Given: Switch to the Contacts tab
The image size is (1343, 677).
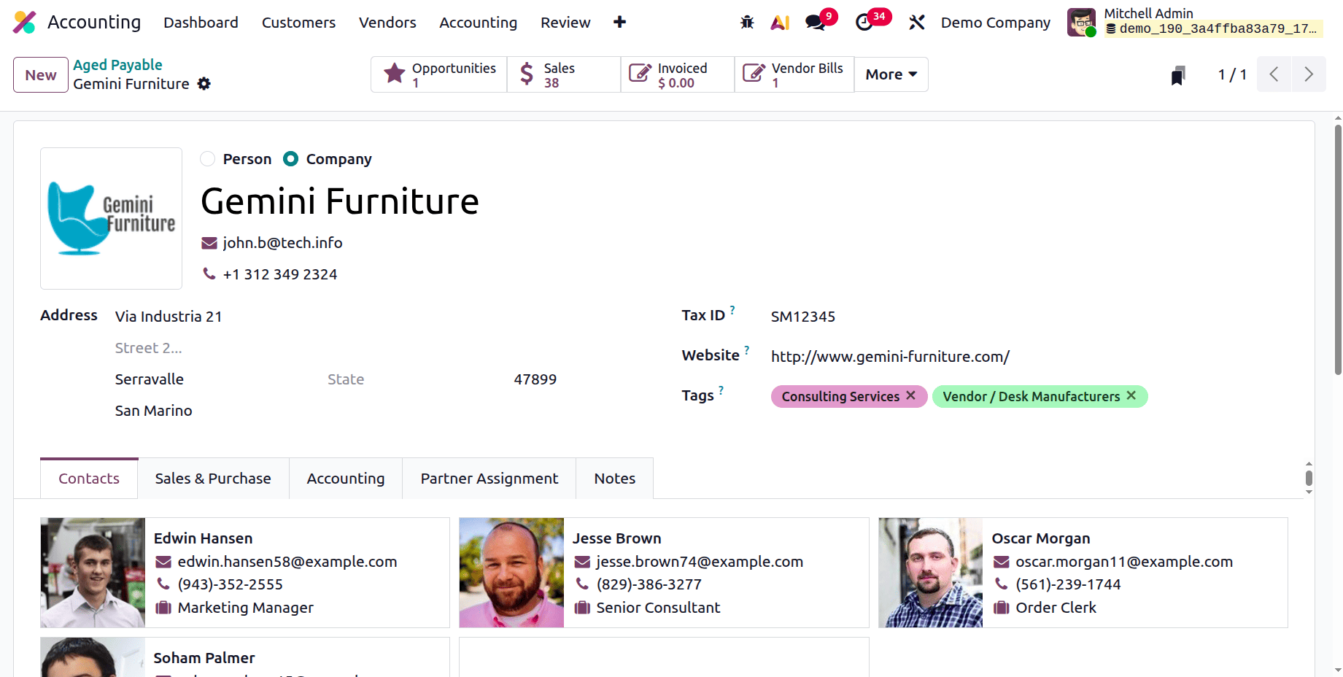Looking at the screenshot, I should (89, 479).
